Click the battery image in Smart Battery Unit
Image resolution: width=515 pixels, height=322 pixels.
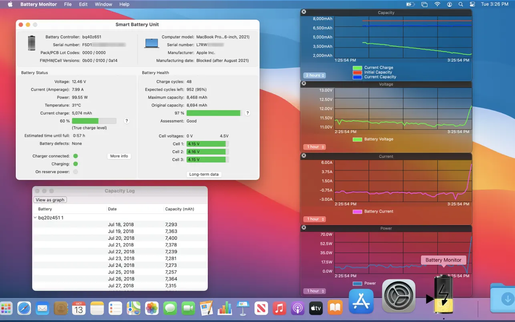point(32,43)
